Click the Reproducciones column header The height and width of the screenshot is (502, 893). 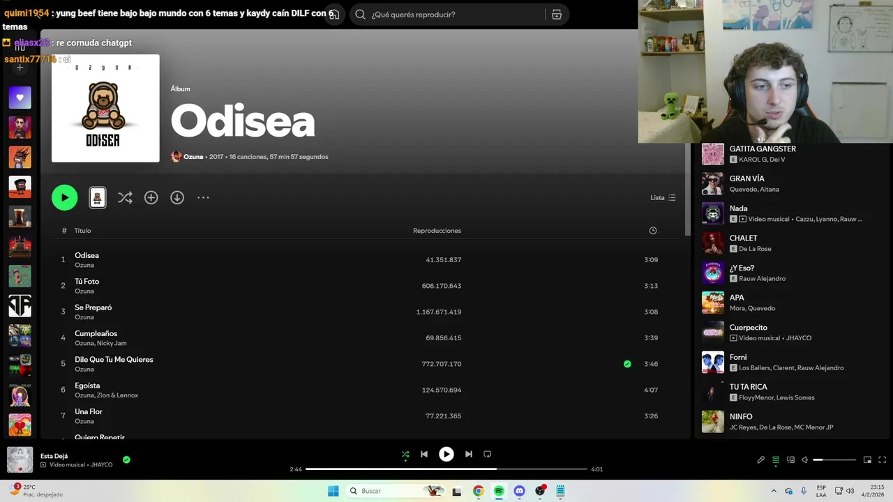(x=437, y=231)
